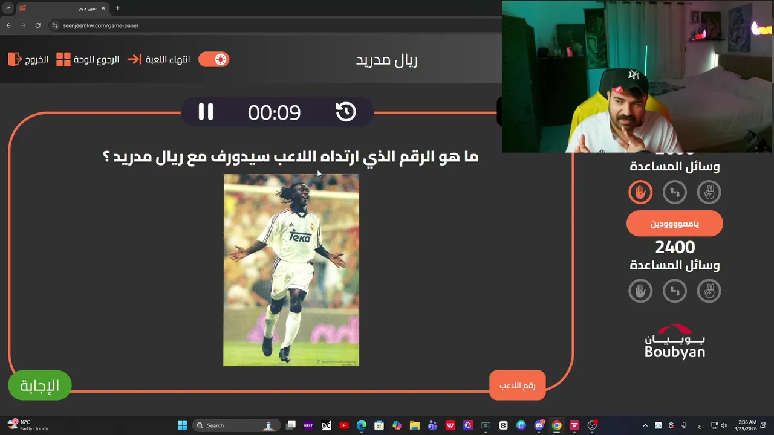
Task: Open YouTube from the taskbar
Action: (344, 425)
